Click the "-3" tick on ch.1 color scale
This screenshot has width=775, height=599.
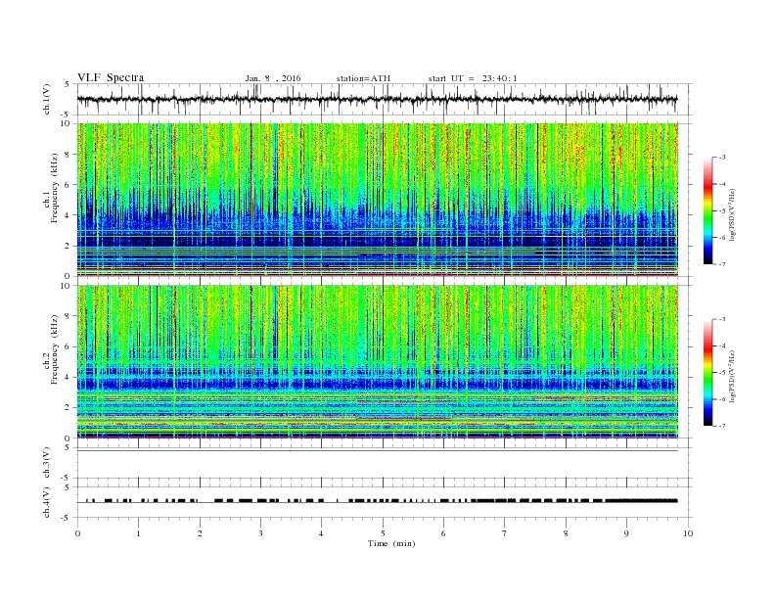722,158
